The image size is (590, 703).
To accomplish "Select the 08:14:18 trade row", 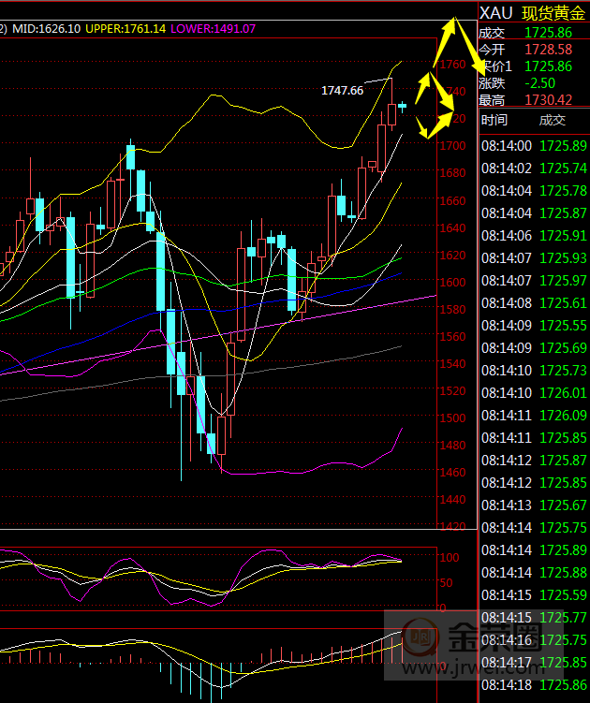I will (x=533, y=685).
